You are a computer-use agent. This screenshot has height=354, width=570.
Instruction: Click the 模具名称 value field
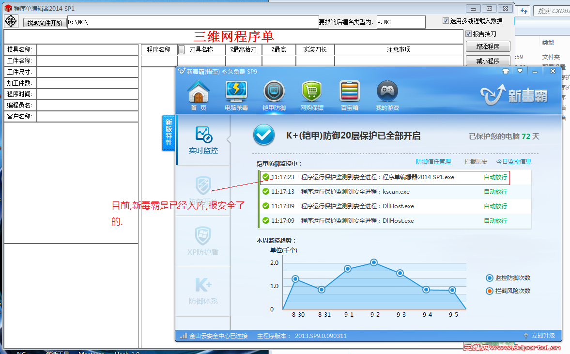point(87,49)
